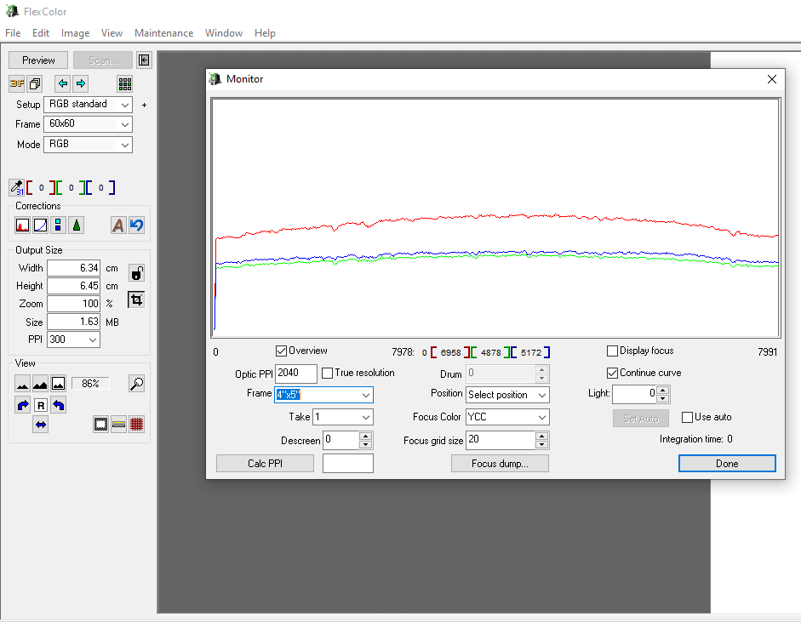801x622 pixels.
Task: Click the zoom in large mountains icon
Action: point(40,384)
